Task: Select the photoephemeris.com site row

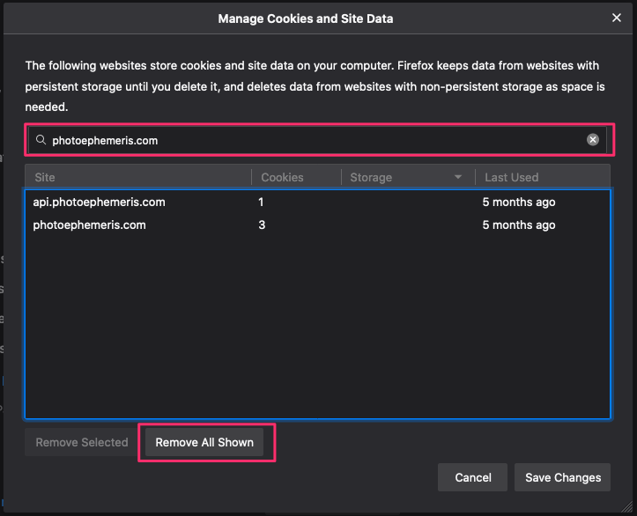Action: (89, 225)
